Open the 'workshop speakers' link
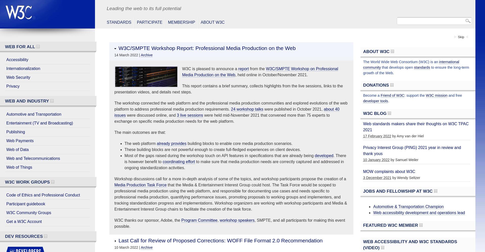Image resolution: width=485 pixels, height=252 pixels. click(237, 220)
